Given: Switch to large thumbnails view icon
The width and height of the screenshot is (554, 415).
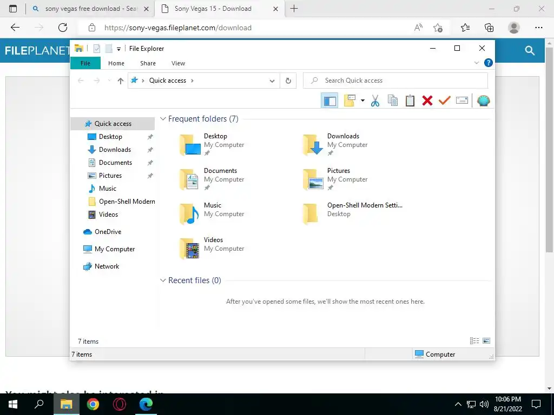Looking at the screenshot, I should click(486, 341).
